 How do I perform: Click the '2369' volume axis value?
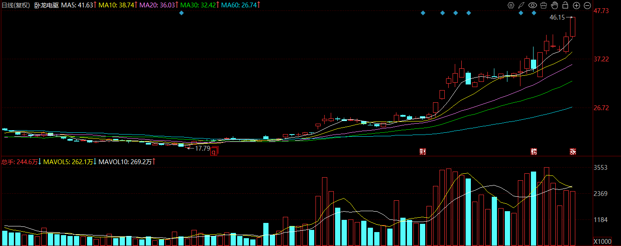pyautogui.click(x=601, y=194)
